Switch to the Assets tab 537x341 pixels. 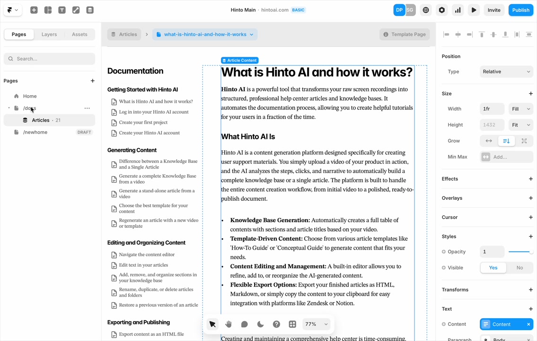[x=79, y=34]
